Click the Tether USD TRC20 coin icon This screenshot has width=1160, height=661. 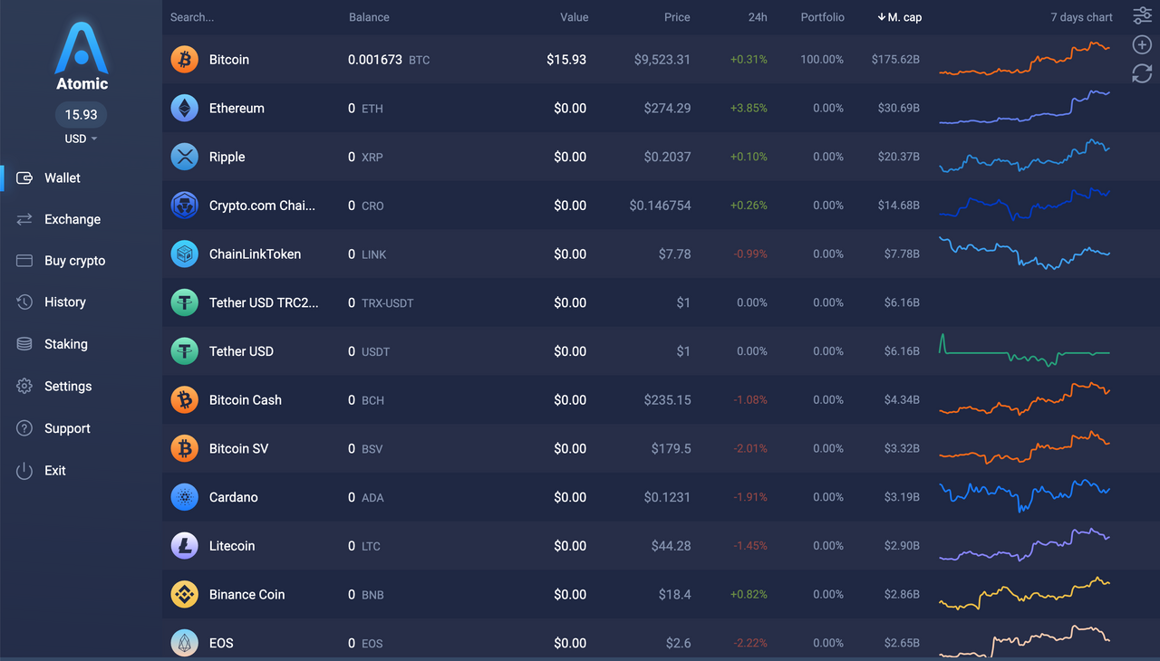[x=185, y=302]
